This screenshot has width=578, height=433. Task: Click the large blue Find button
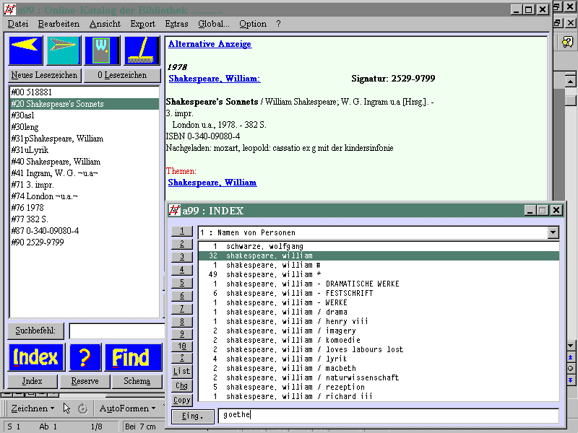click(x=133, y=357)
